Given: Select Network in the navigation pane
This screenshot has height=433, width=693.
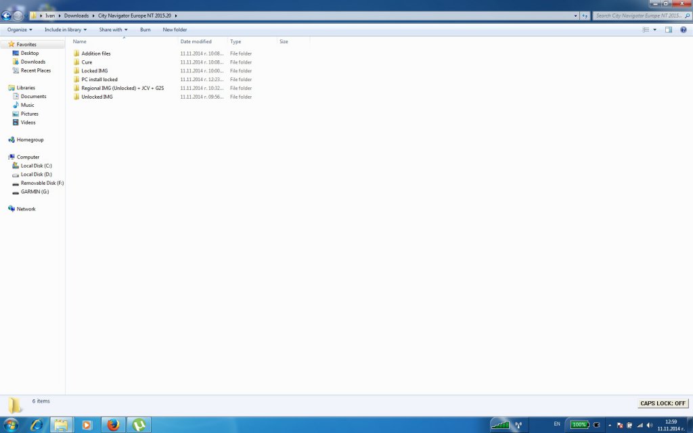Looking at the screenshot, I should pyautogui.click(x=26, y=209).
